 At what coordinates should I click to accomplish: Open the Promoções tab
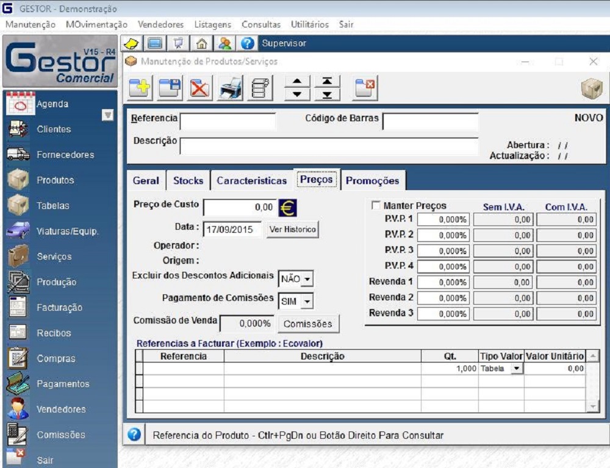pyautogui.click(x=372, y=180)
